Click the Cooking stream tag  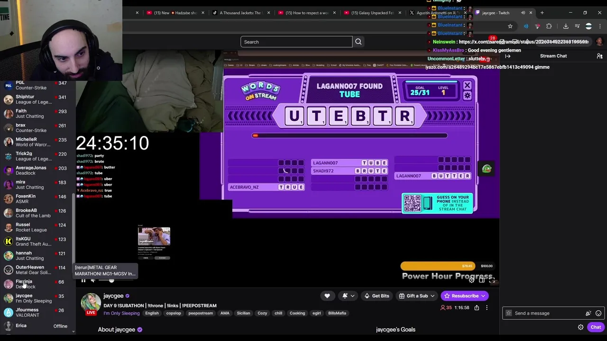297,313
